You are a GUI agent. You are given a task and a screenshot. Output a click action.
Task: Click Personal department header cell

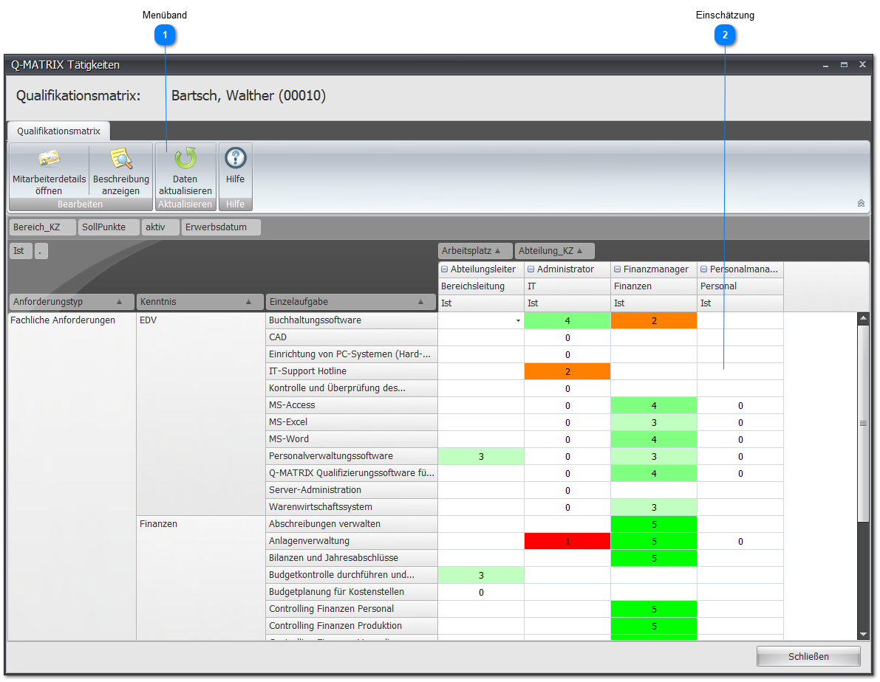[740, 286]
